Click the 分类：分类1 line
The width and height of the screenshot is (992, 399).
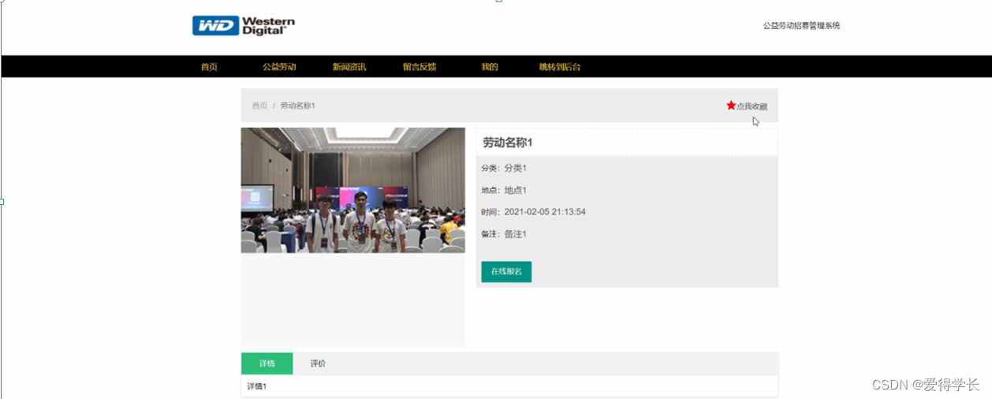[x=504, y=168]
